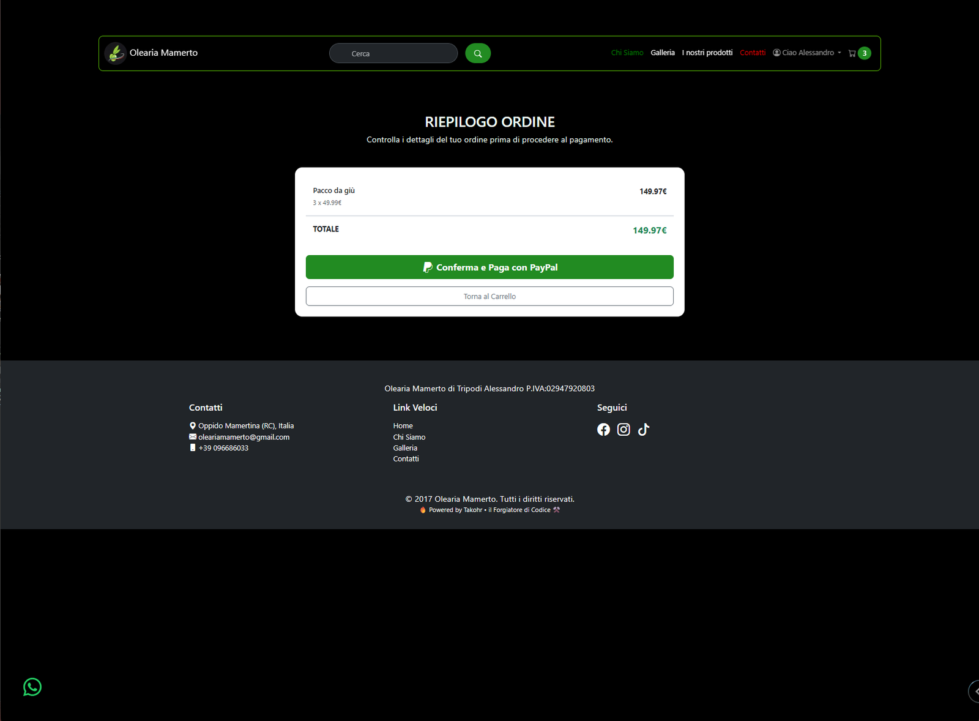Viewport: 979px width, 721px height.
Task: Open the I nostri prodotti menu entry
Action: [x=707, y=53]
